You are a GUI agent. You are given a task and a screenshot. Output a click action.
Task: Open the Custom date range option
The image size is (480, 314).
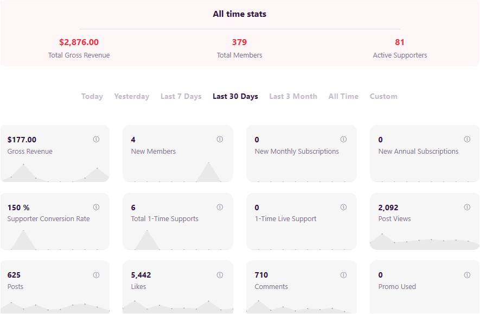[383, 96]
